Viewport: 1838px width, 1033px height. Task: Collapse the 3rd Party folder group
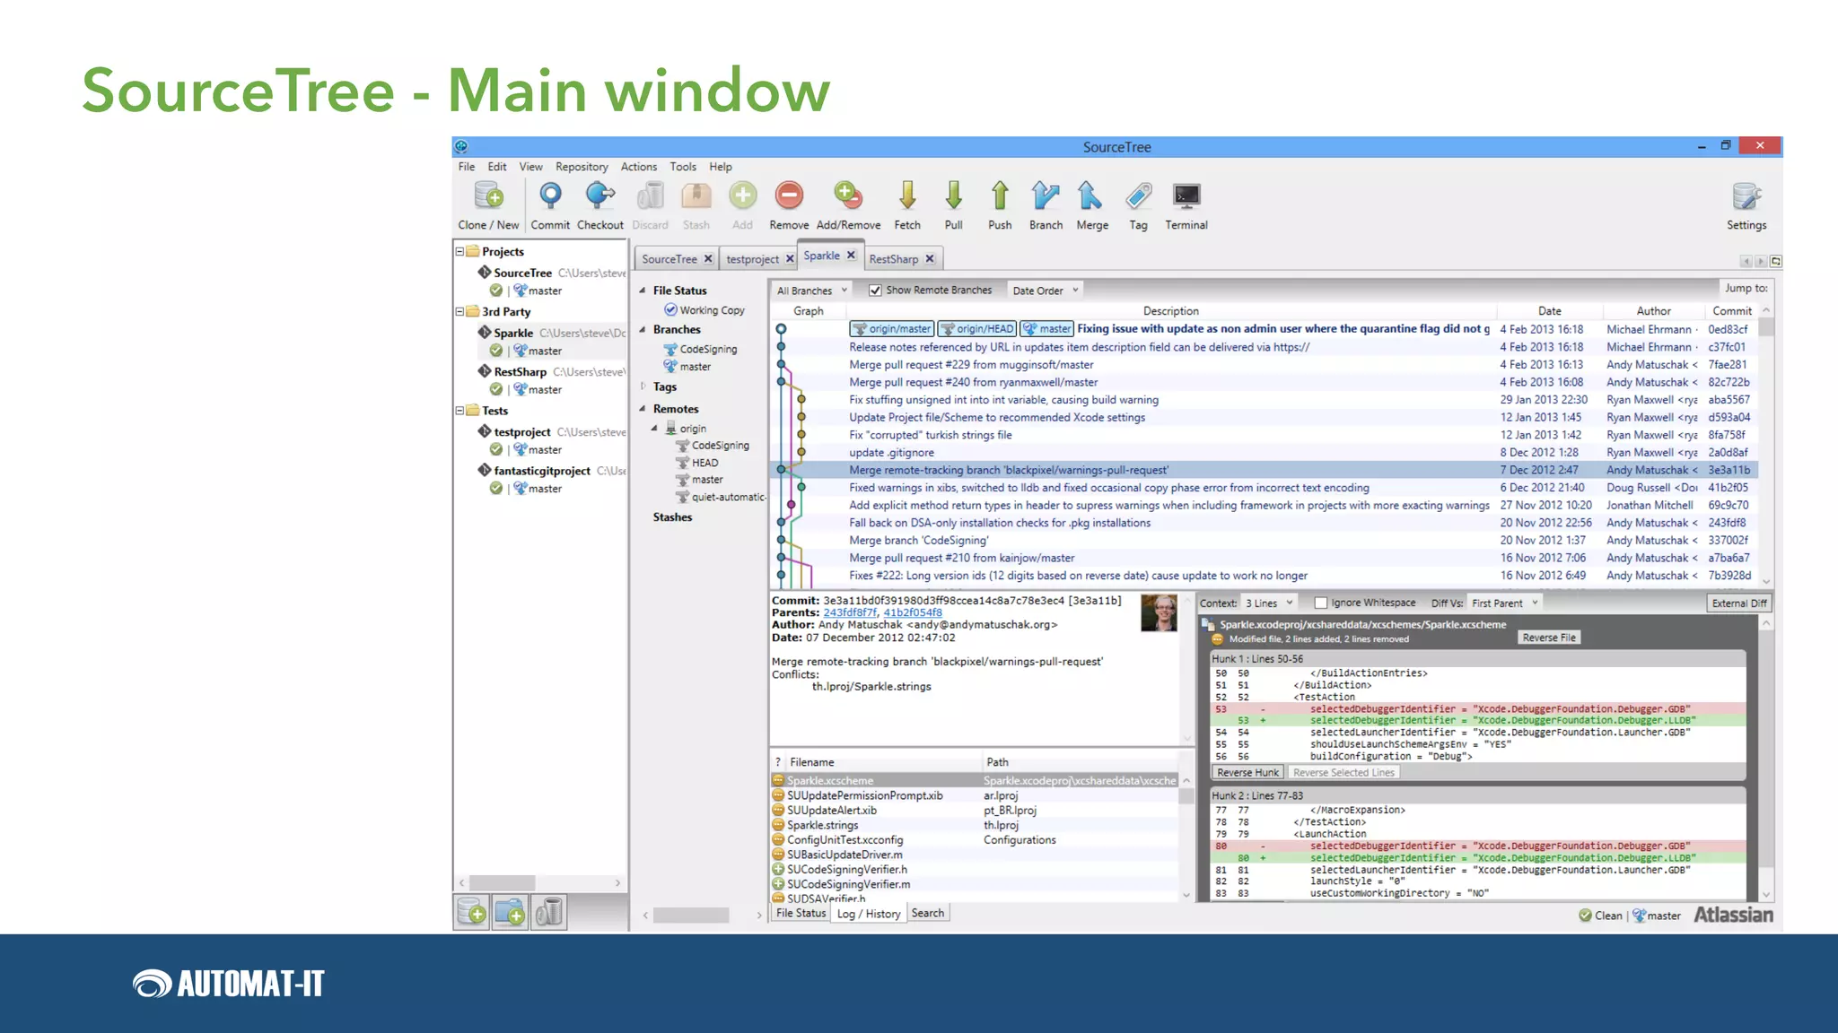459,312
